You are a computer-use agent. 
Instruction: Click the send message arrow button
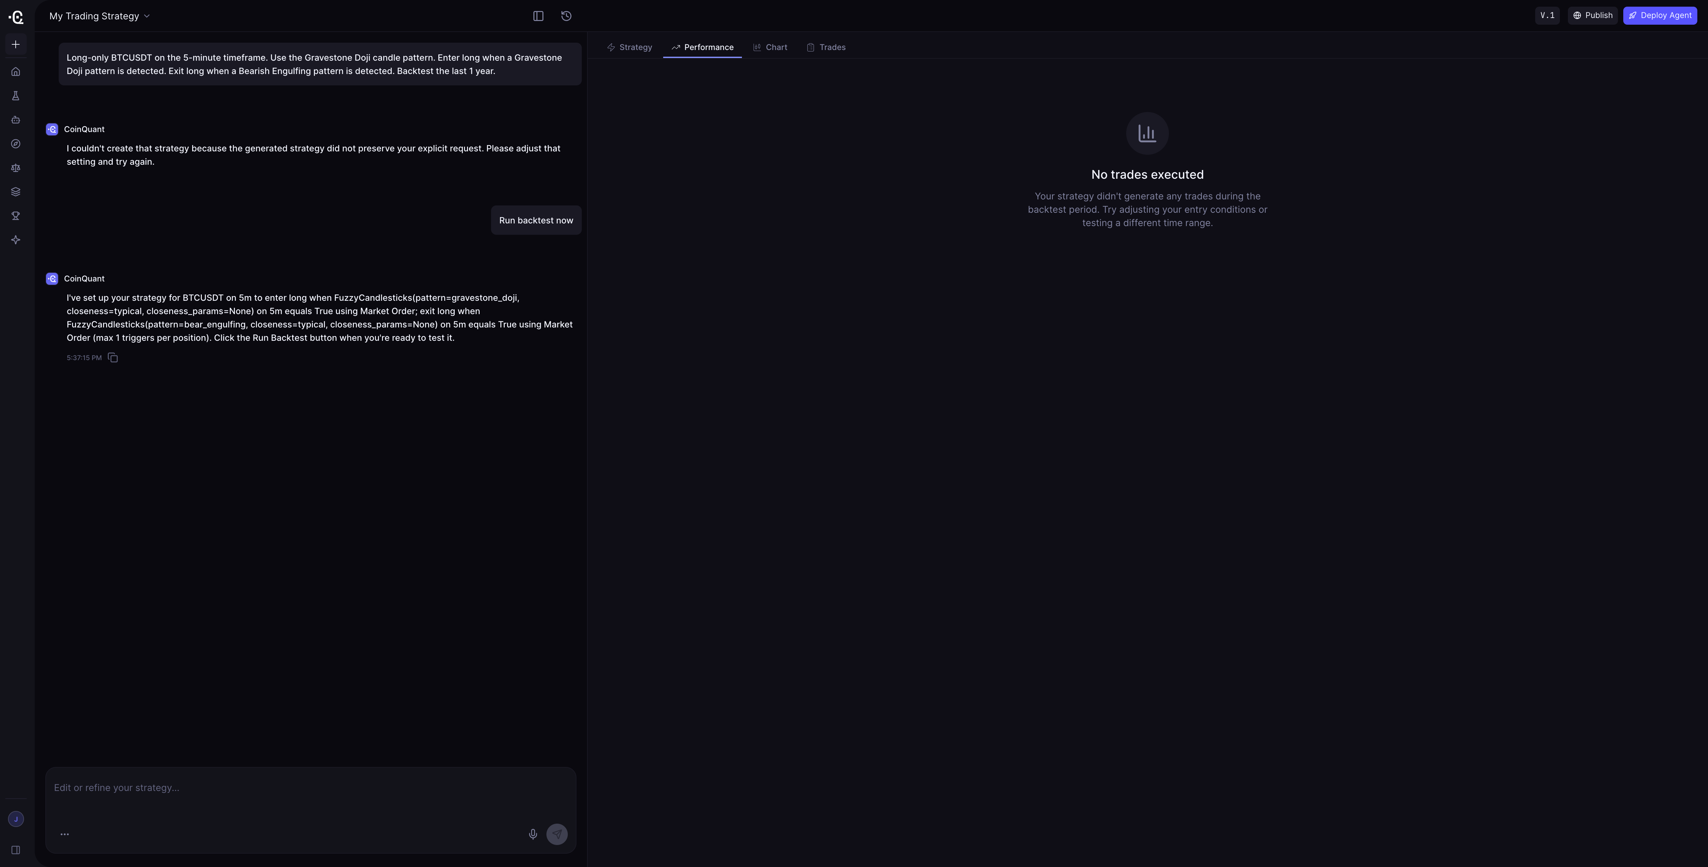click(557, 835)
